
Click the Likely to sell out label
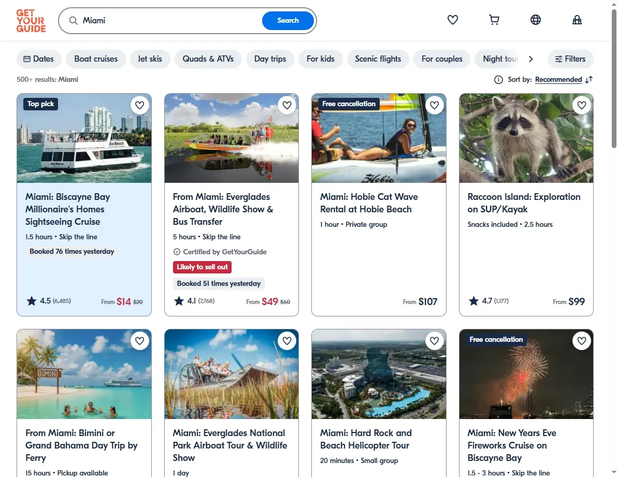[202, 267]
